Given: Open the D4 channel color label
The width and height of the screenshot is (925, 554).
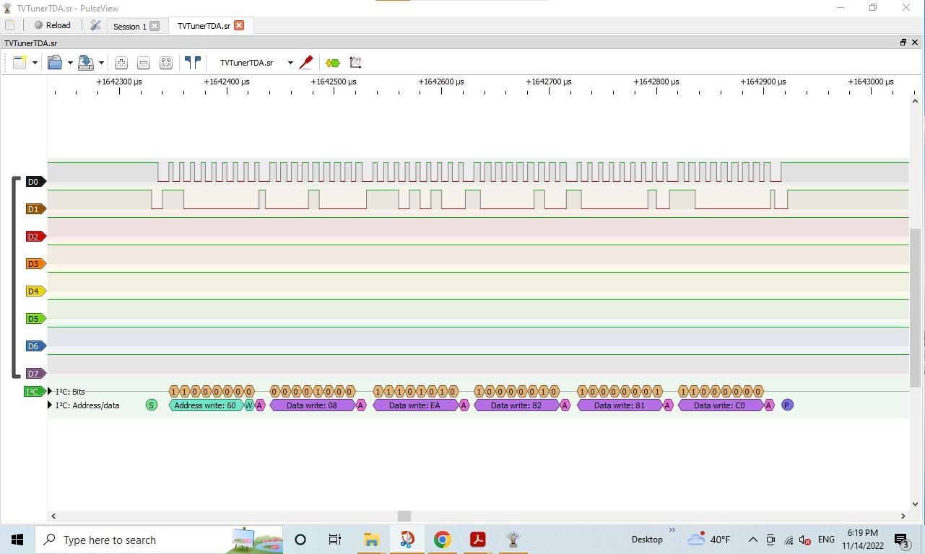Looking at the screenshot, I should [x=34, y=291].
